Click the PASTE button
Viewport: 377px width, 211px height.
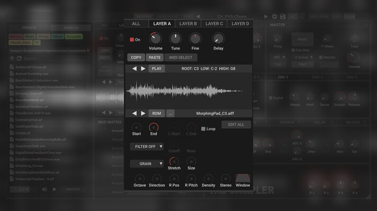155,57
